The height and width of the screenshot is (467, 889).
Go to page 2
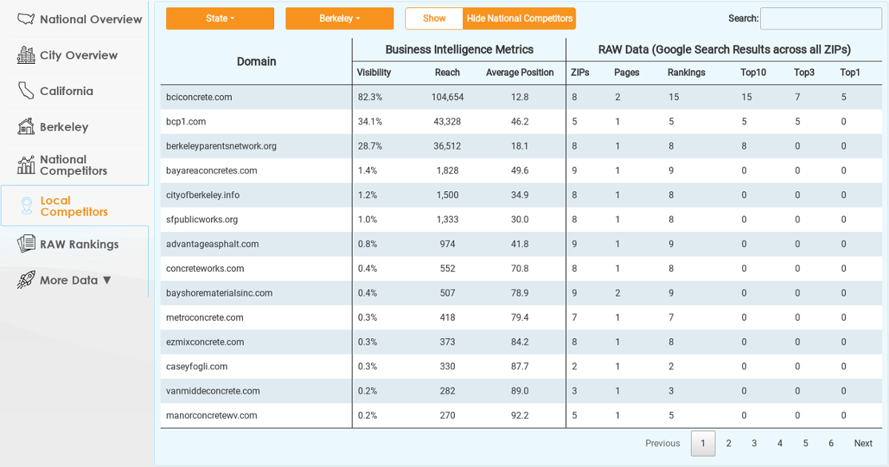[729, 443]
